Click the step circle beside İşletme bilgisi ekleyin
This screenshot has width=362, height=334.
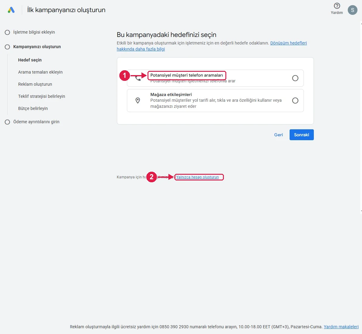7,32
